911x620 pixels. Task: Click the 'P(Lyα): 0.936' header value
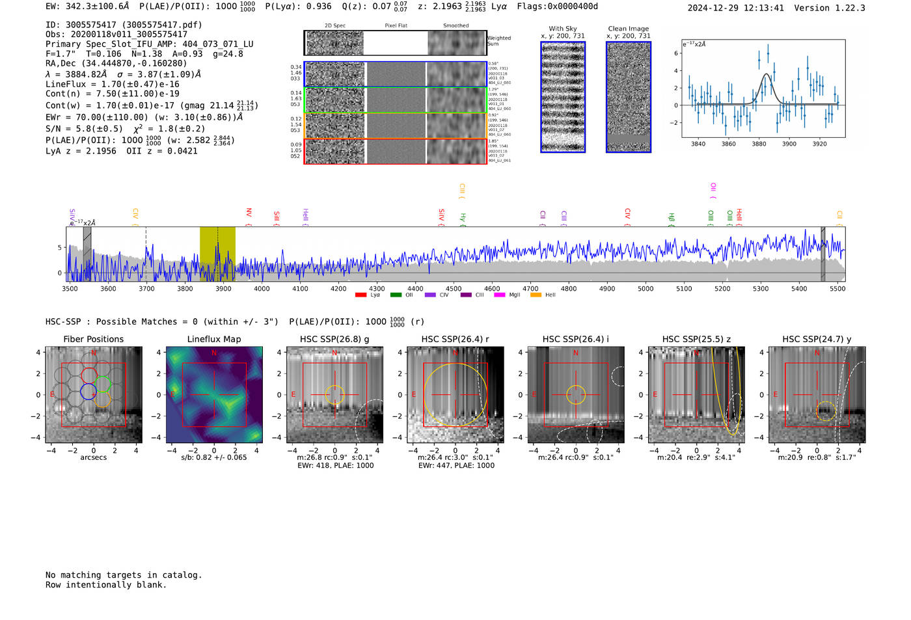(298, 7)
